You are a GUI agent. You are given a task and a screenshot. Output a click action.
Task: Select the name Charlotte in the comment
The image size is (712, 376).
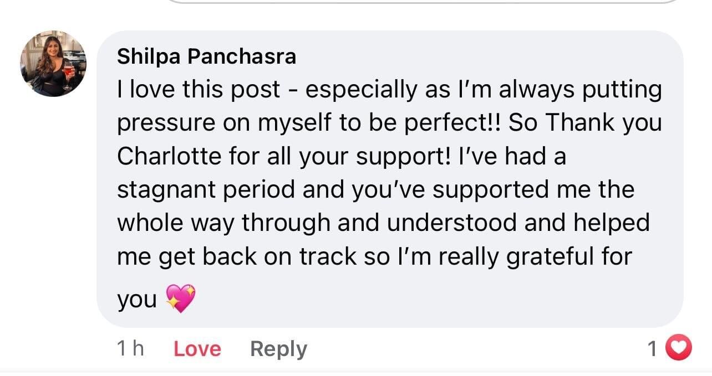tap(169, 156)
